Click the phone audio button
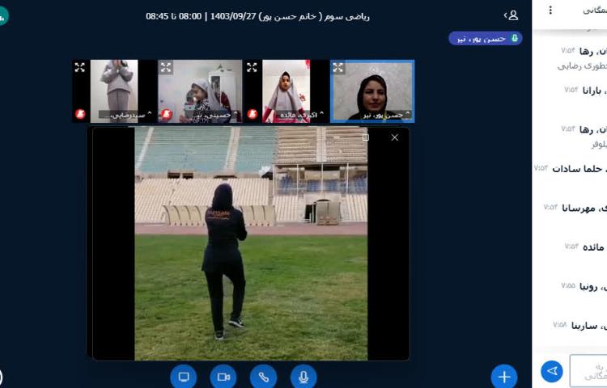Image resolution: width=607 pixels, height=388 pixels. [x=264, y=377]
